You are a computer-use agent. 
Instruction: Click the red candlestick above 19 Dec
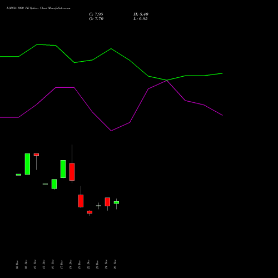click(81, 201)
